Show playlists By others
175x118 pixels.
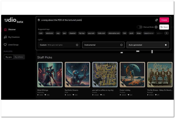[19, 57]
